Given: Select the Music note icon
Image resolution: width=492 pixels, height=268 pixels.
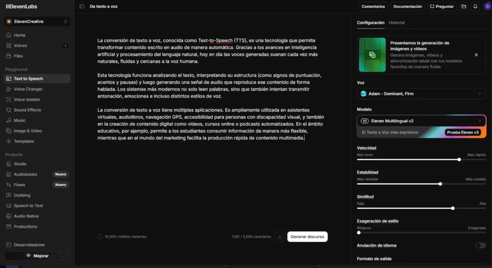Looking at the screenshot, I should click(9, 121).
